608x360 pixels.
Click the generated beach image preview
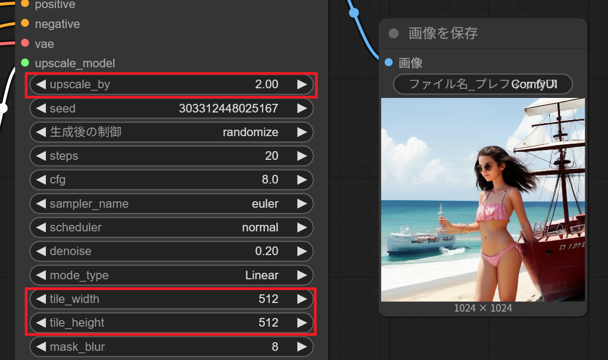coord(483,200)
